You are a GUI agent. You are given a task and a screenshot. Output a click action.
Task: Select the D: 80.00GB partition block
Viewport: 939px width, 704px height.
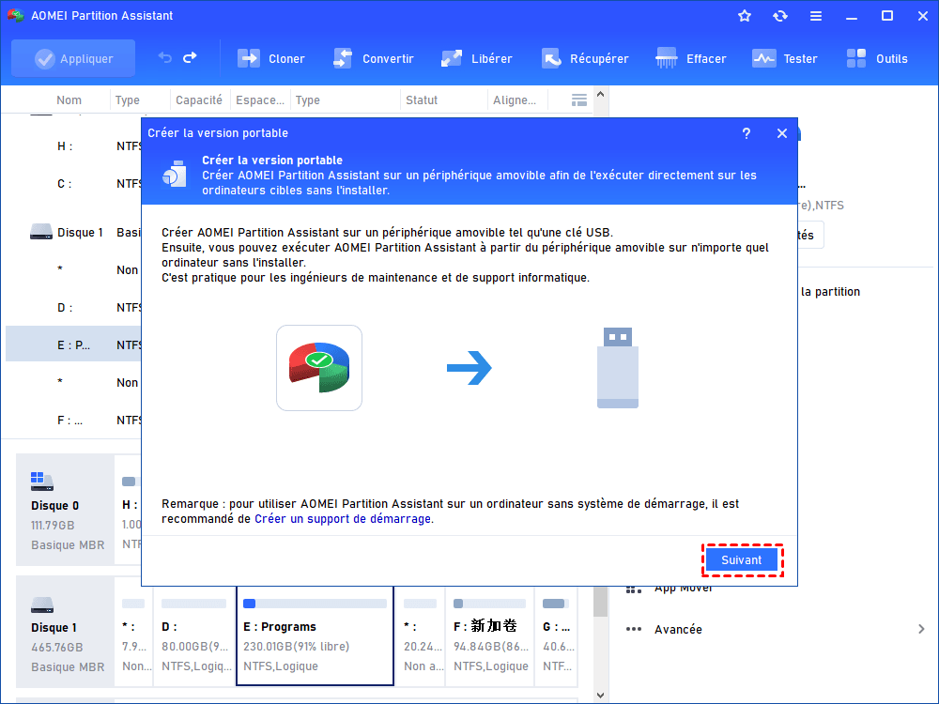pyautogui.click(x=194, y=635)
